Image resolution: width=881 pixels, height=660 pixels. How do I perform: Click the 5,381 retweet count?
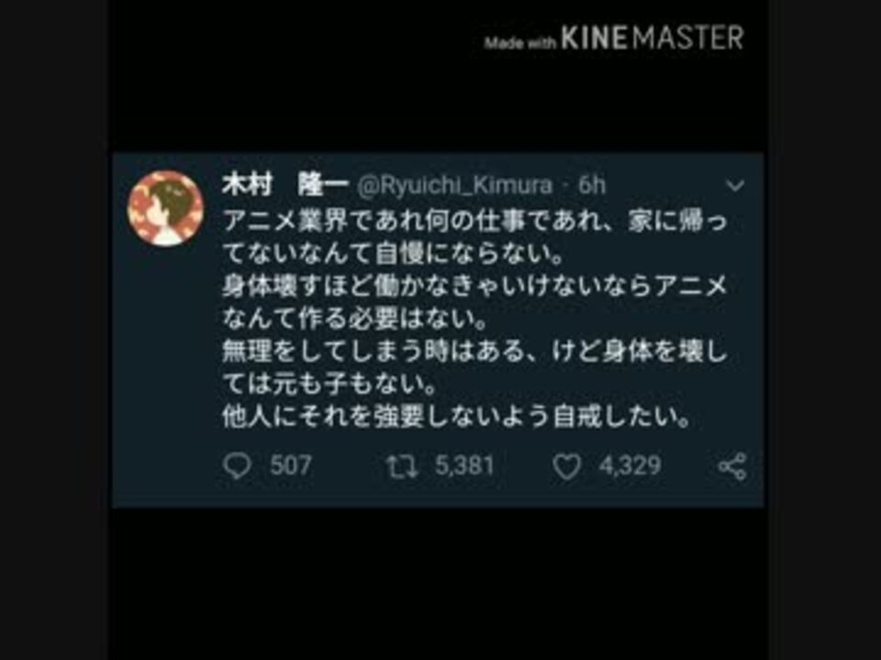click(464, 466)
